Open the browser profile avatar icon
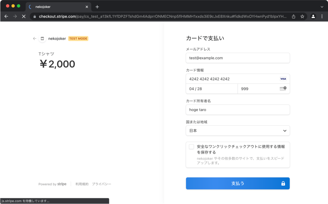 pyautogui.click(x=313, y=16)
